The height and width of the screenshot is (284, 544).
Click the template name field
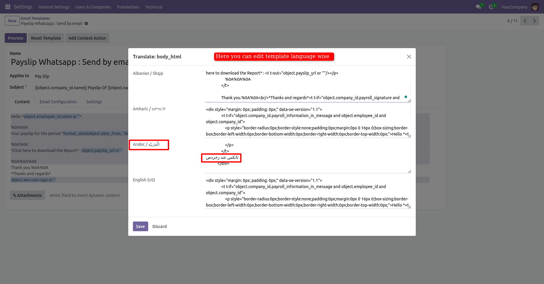(x=69, y=62)
